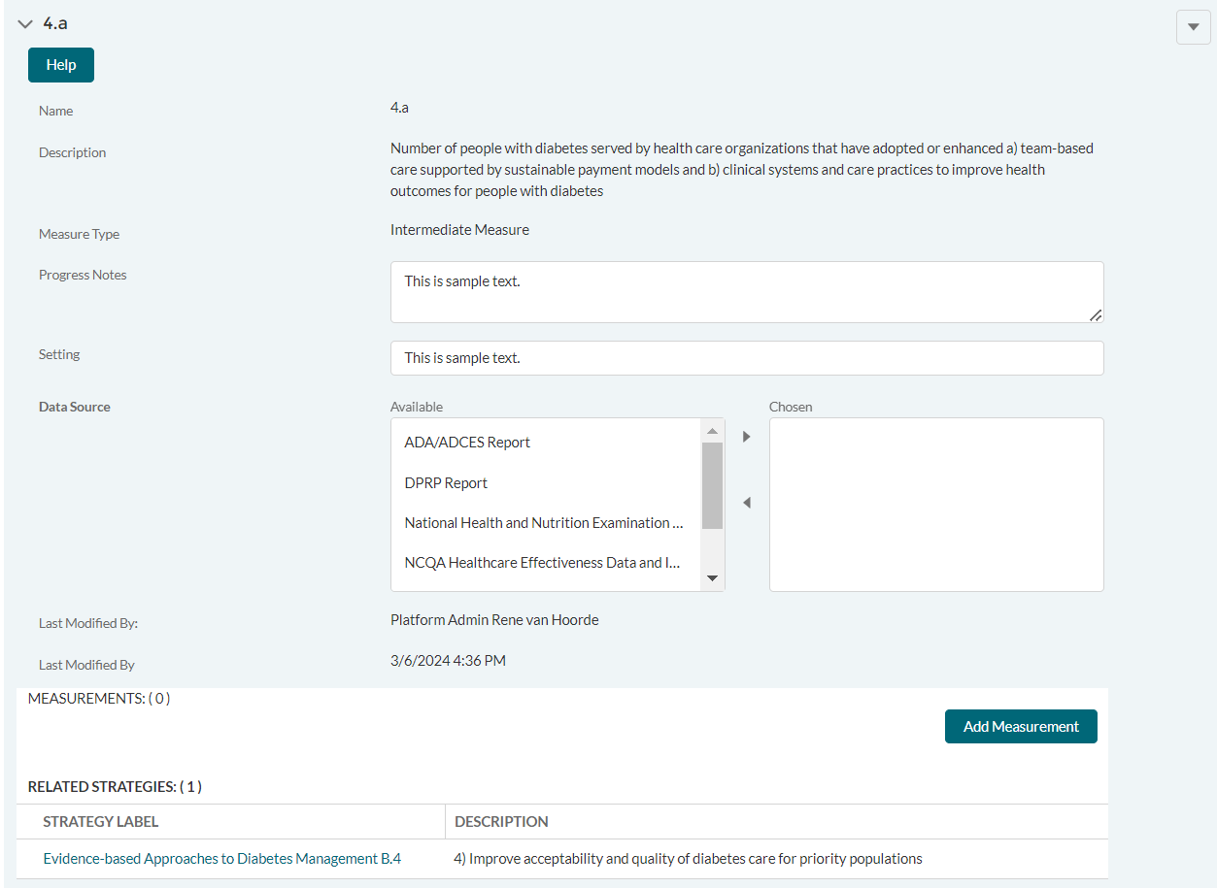
Task: Open the top-right actions dropdown menu
Action: coord(1194,27)
